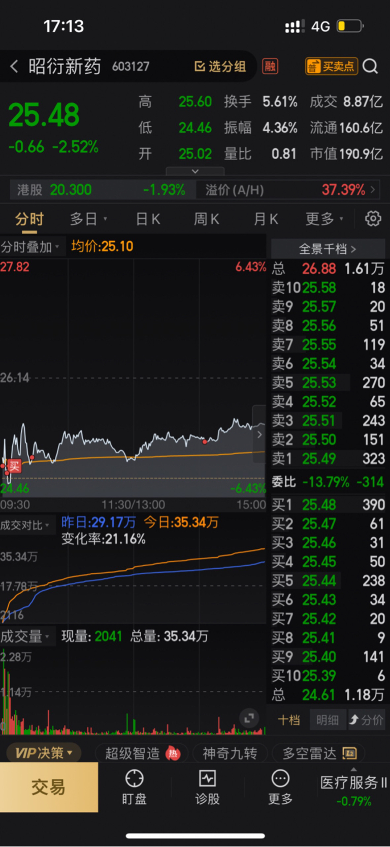Open the 成交对比 indicator dropdown

point(25,525)
